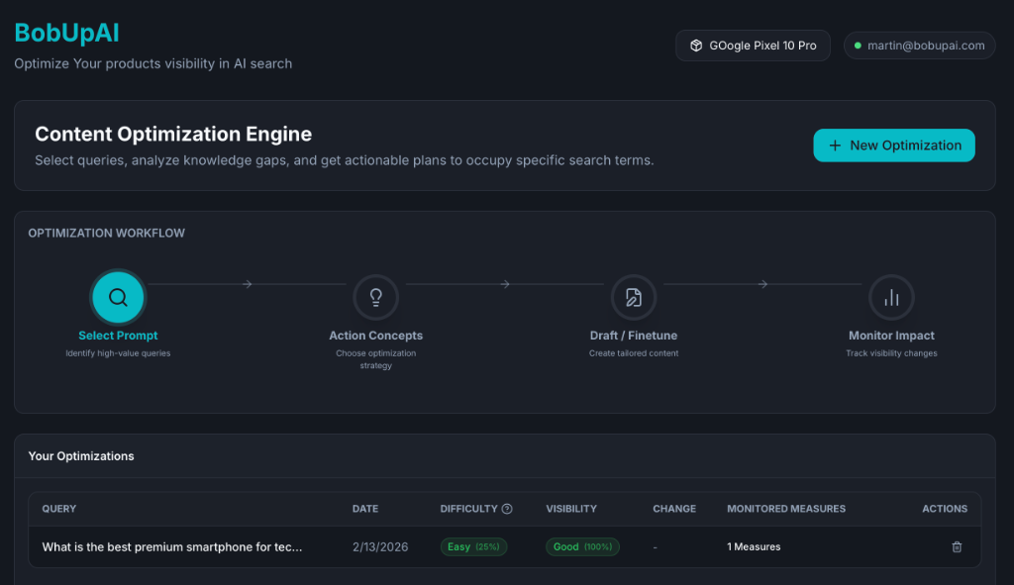This screenshot has width=1014, height=585.
Task: Delete the smartphone query using the trash icon
Action: pyautogui.click(x=956, y=546)
